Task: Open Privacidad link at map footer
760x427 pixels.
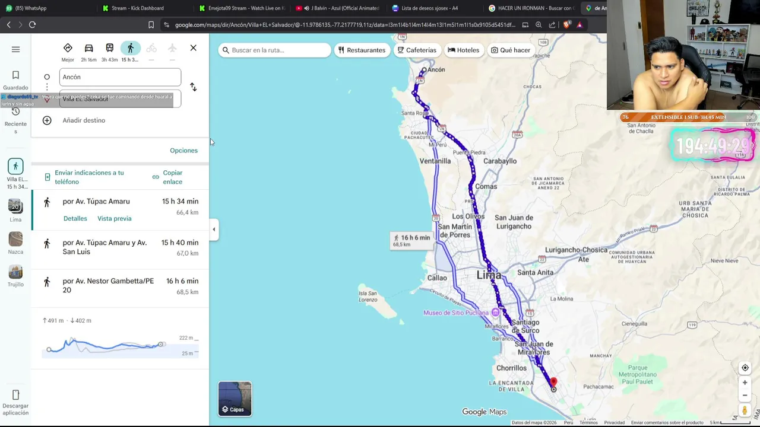Action: click(614, 423)
